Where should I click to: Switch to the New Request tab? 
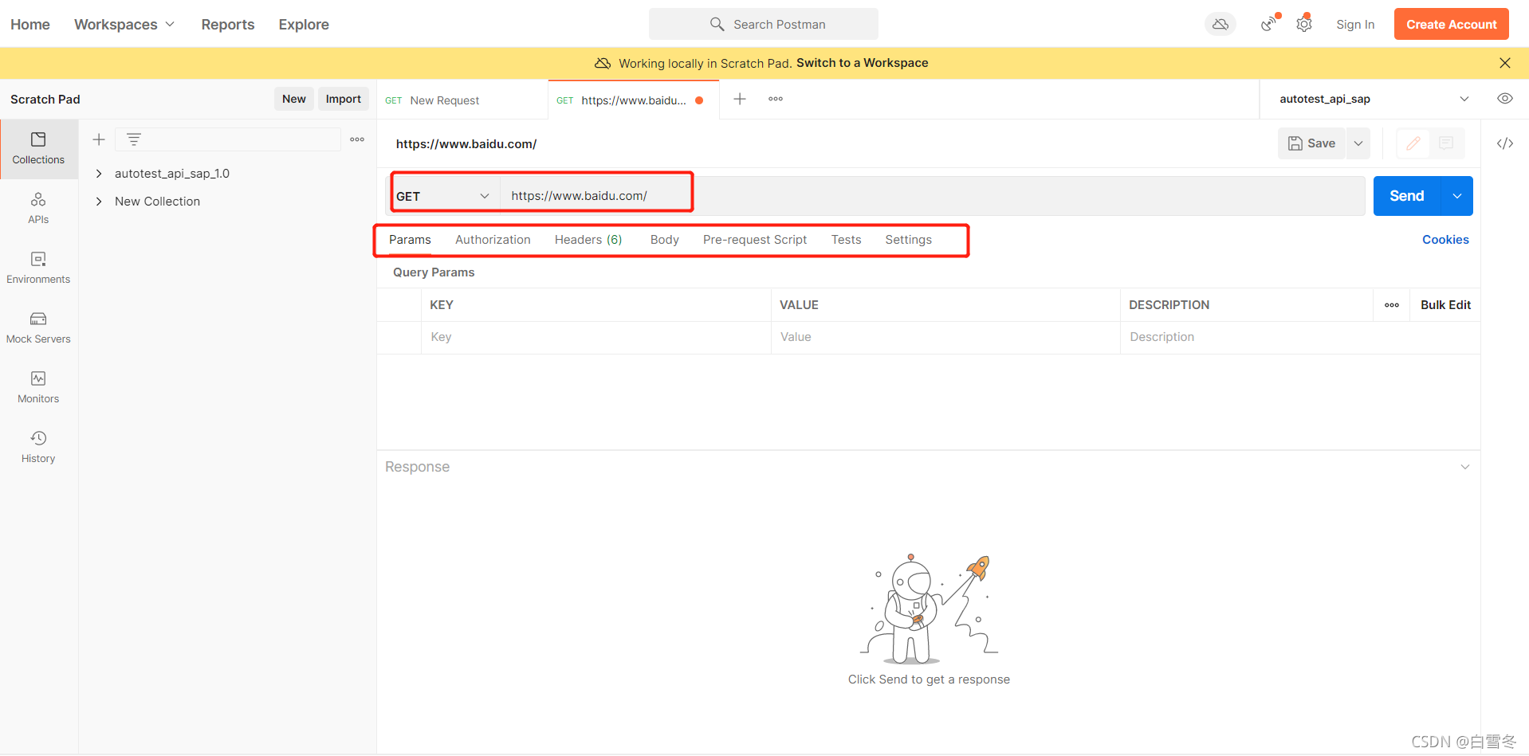tap(462, 100)
